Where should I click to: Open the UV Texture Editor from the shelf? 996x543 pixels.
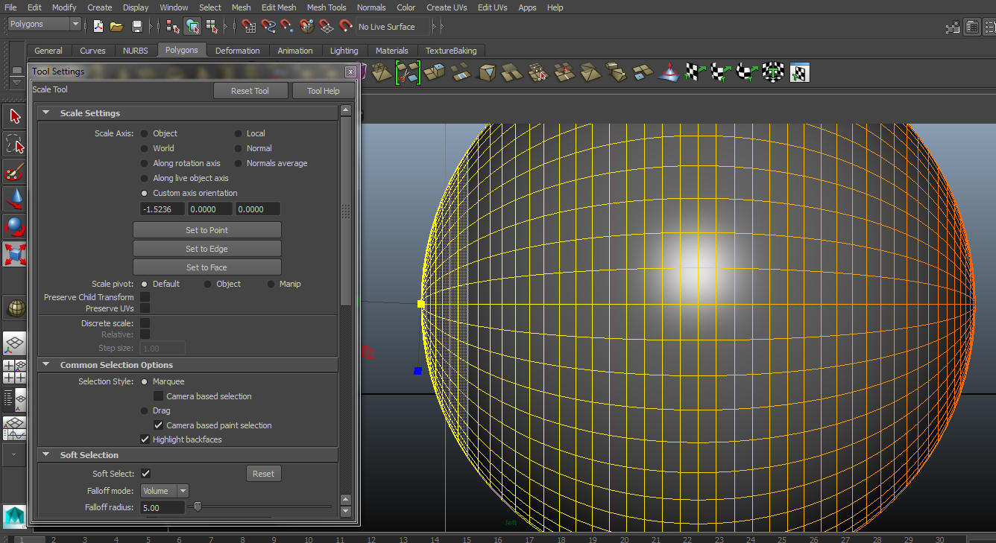799,72
